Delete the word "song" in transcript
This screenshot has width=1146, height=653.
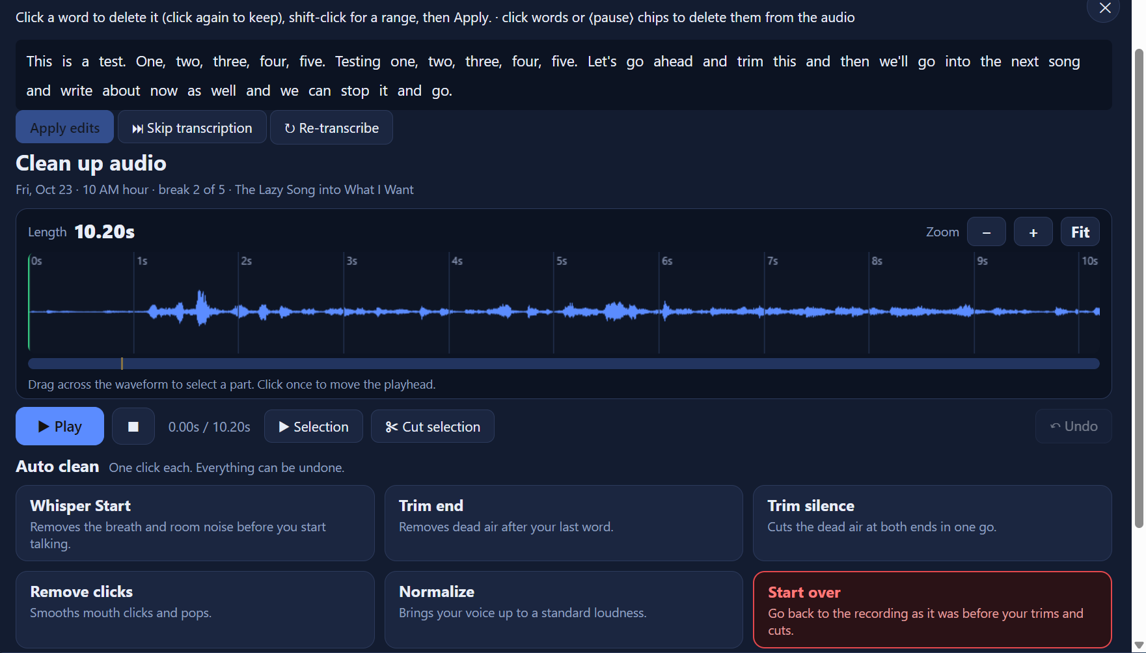1064,61
